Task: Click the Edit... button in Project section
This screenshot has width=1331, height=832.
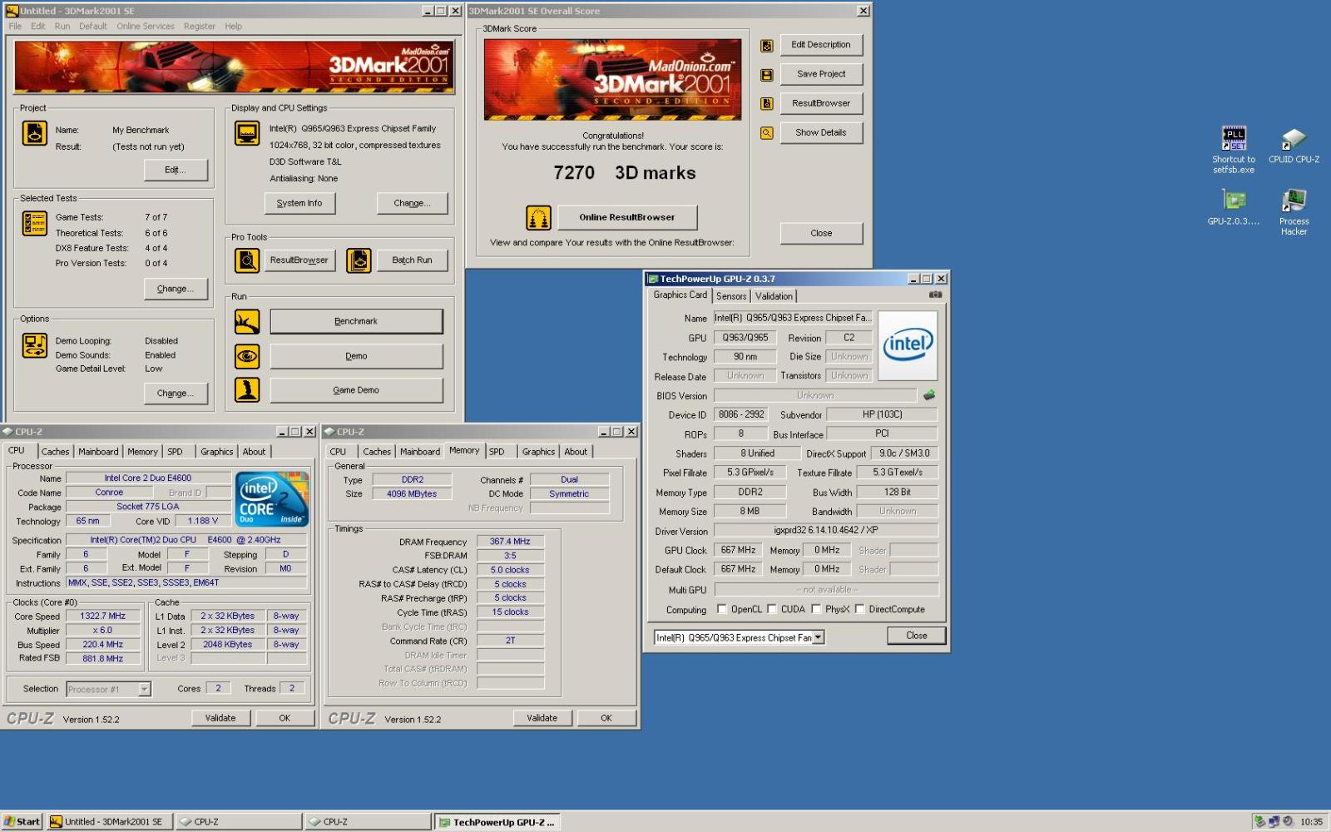Action: (176, 170)
